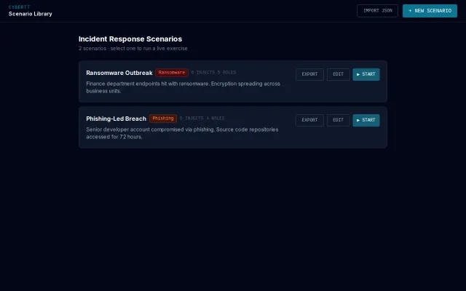Click the injects and roles count for Ransomware Outbreak

click(213, 73)
